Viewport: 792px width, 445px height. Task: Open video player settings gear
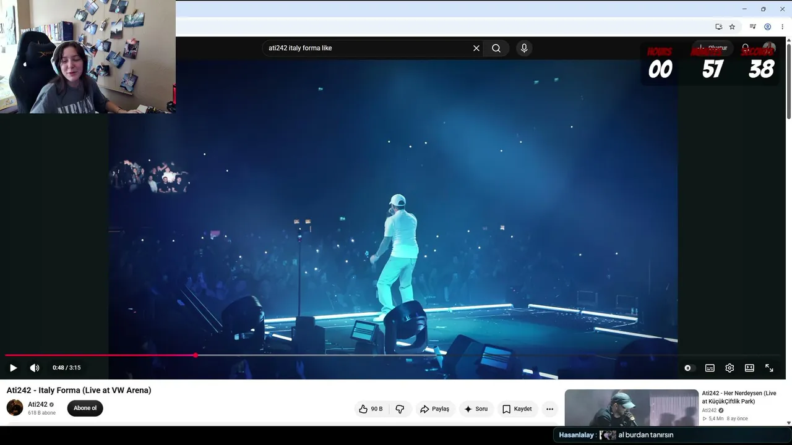coord(730,368)
